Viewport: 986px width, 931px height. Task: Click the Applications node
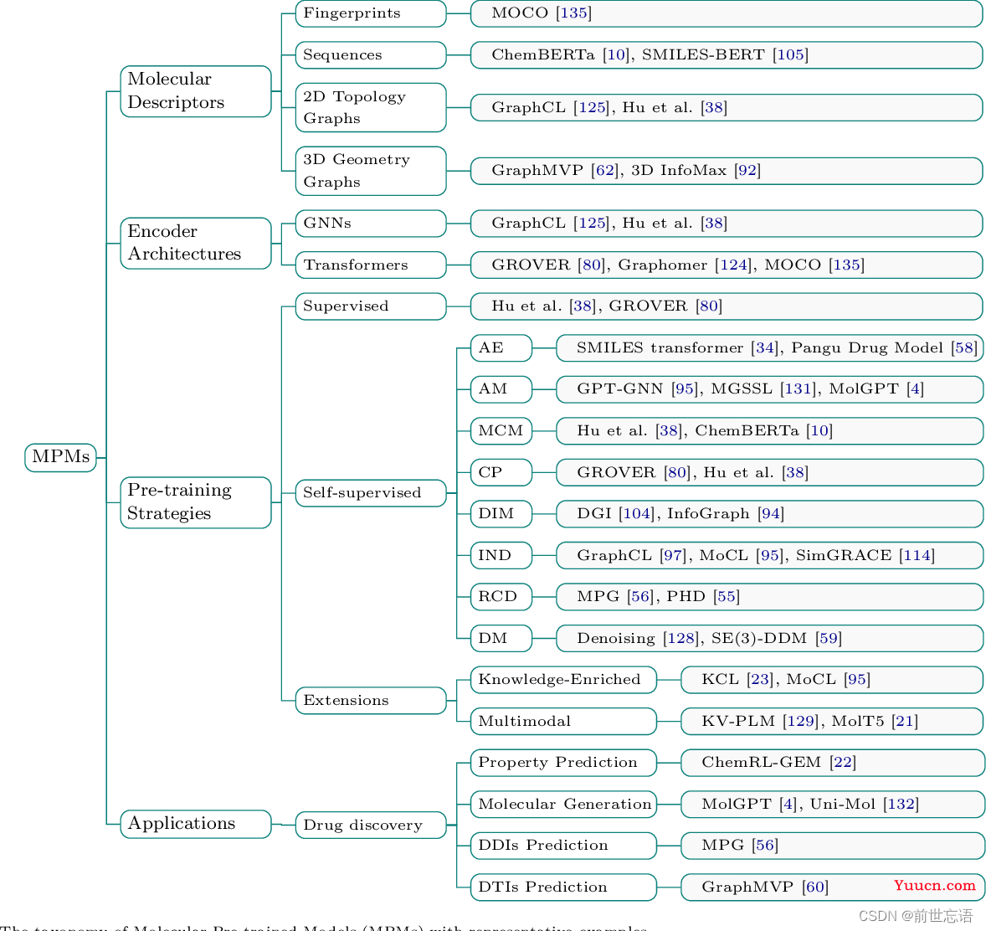pyautogui.click(x=196, y=824)
